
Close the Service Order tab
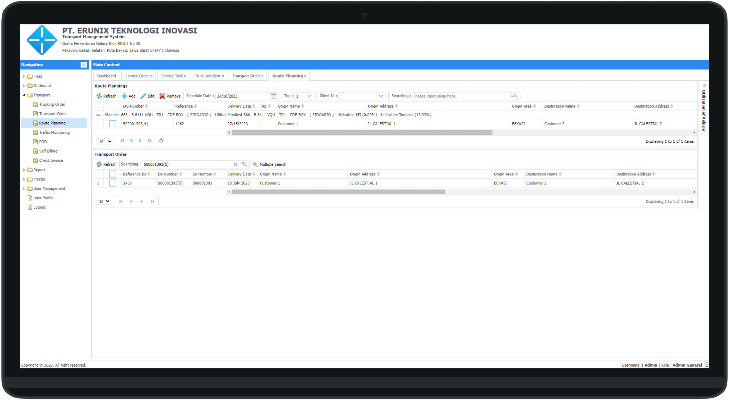click(151, 76)
